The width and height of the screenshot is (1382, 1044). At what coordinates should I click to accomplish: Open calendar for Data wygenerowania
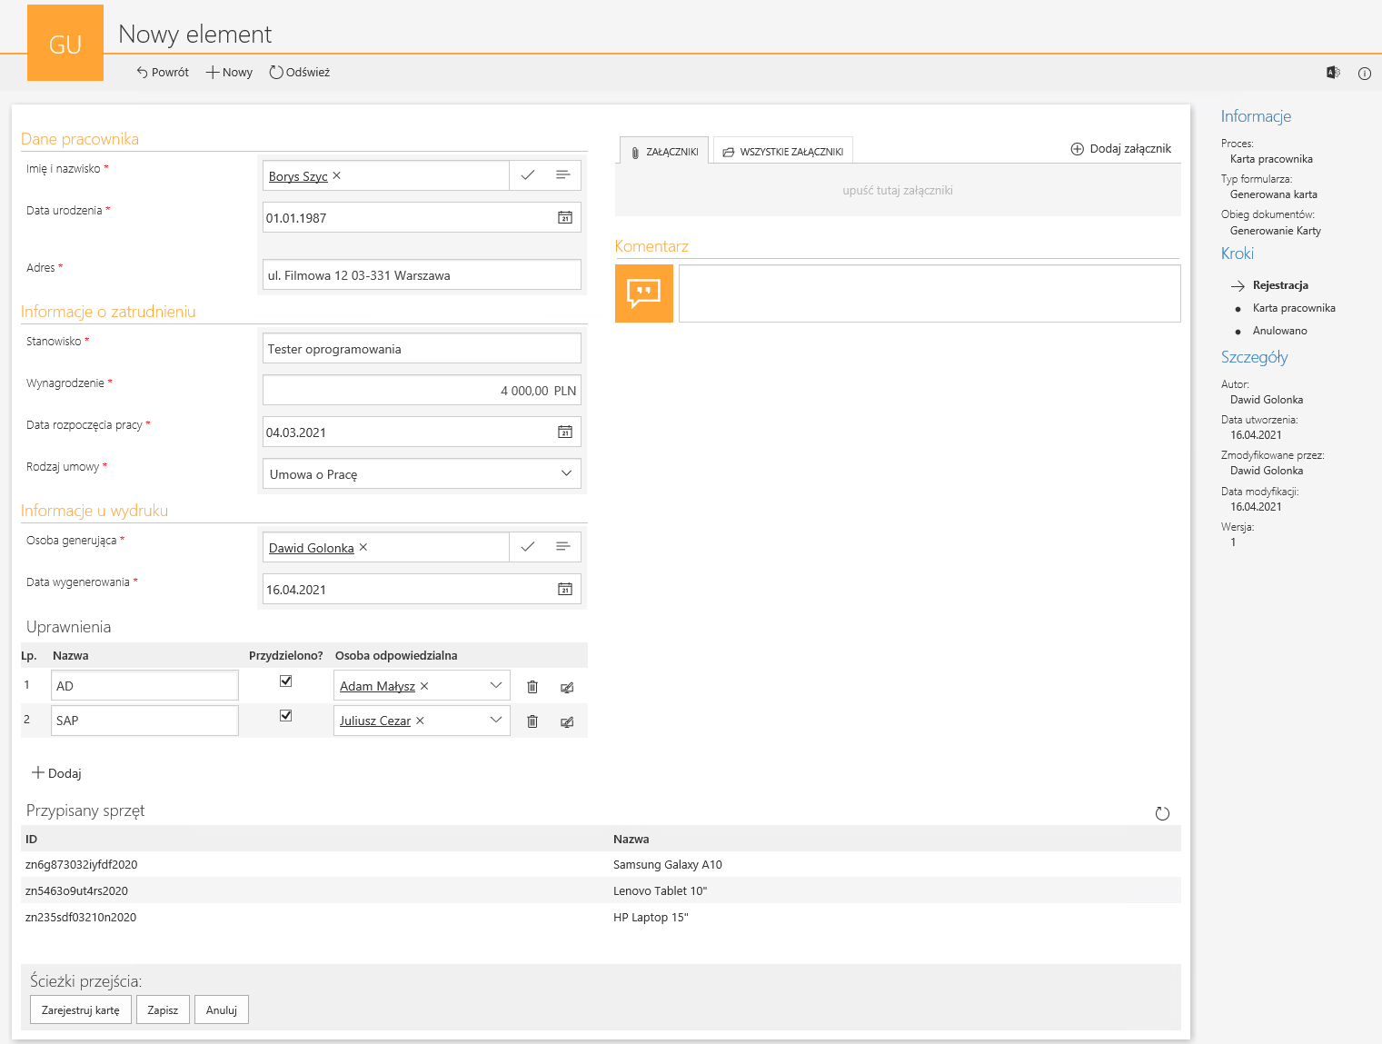tap(565, 589)
